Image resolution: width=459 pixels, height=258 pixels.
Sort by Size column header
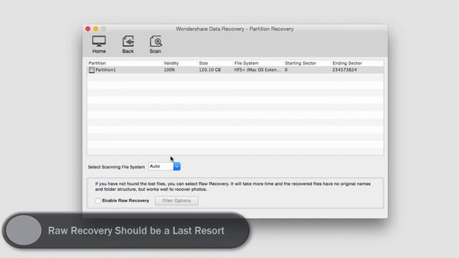tap(204, 63)
